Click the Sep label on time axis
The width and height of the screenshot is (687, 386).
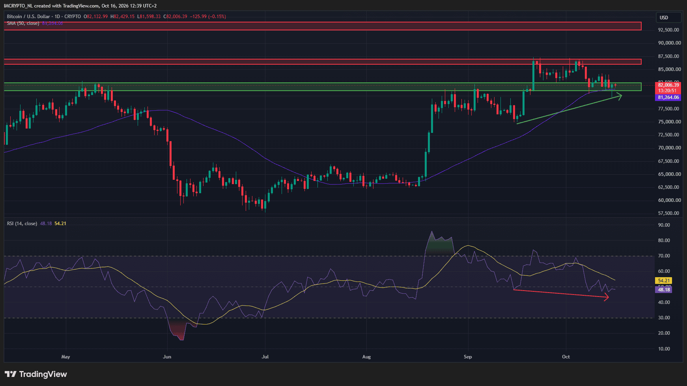[468, 357]
